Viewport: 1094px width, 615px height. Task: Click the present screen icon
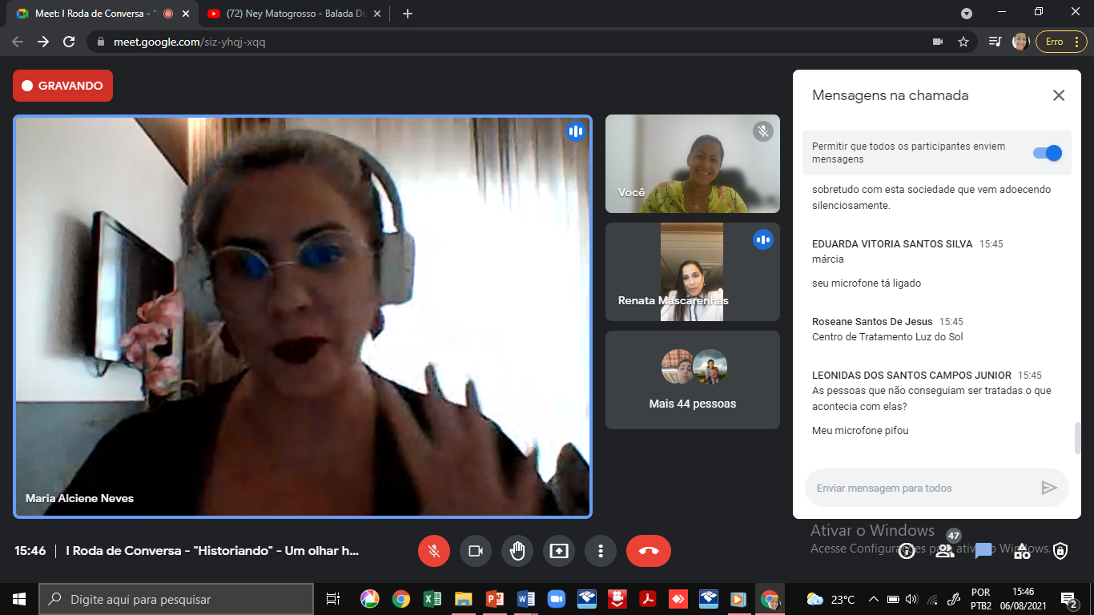pyautogui.click(x=559, y=551)
